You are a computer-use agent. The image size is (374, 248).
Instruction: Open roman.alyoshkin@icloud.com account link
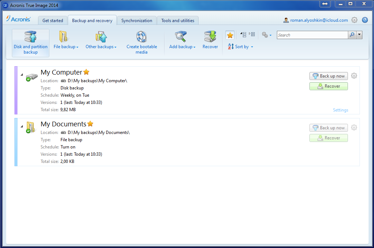[319, 20]
